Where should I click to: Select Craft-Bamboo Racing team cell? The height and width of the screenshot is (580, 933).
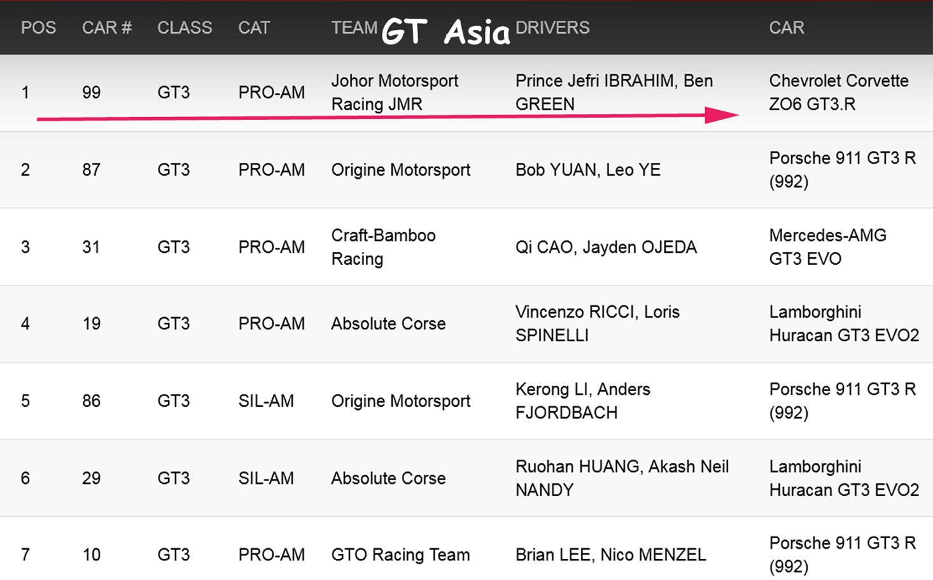[383, 247]
